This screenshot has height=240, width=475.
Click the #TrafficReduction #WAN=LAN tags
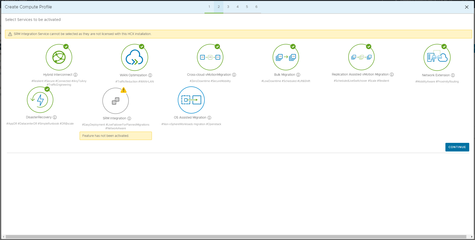(135, 82)
